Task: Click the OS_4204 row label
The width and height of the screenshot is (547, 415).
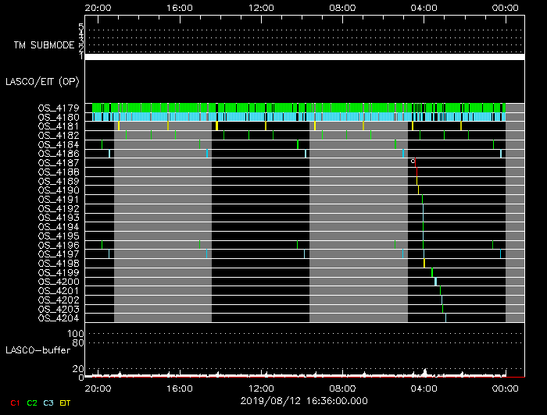Action: click(58, 317)
